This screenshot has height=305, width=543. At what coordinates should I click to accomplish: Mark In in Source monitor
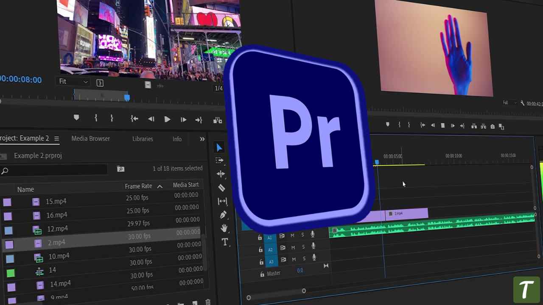96,119
